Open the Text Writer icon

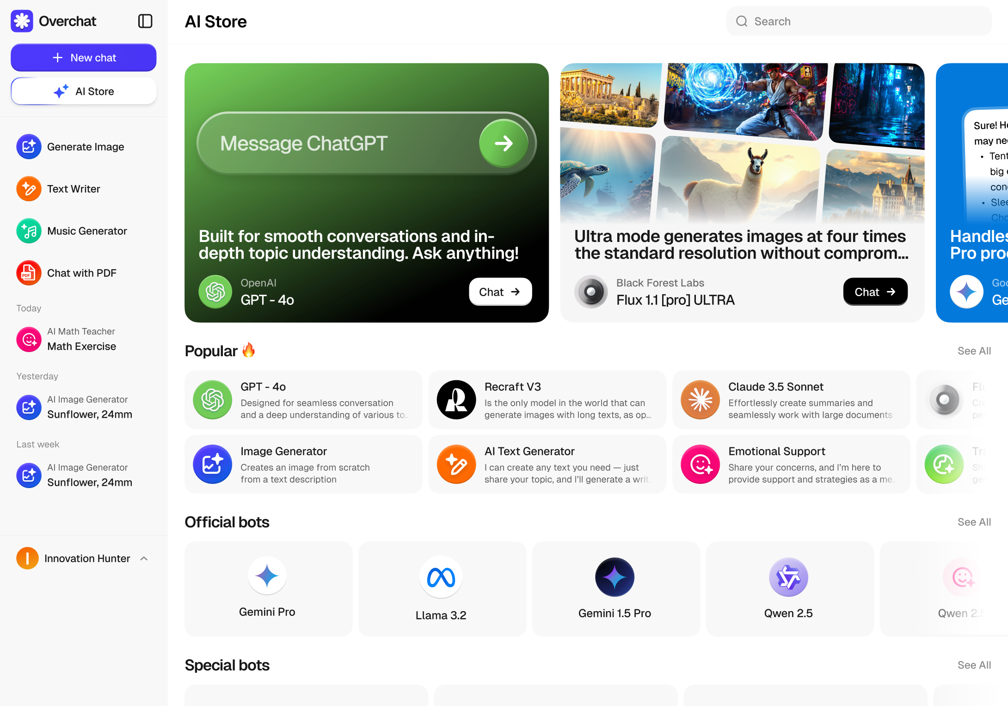pyautogui.click(x=29, y=189)
